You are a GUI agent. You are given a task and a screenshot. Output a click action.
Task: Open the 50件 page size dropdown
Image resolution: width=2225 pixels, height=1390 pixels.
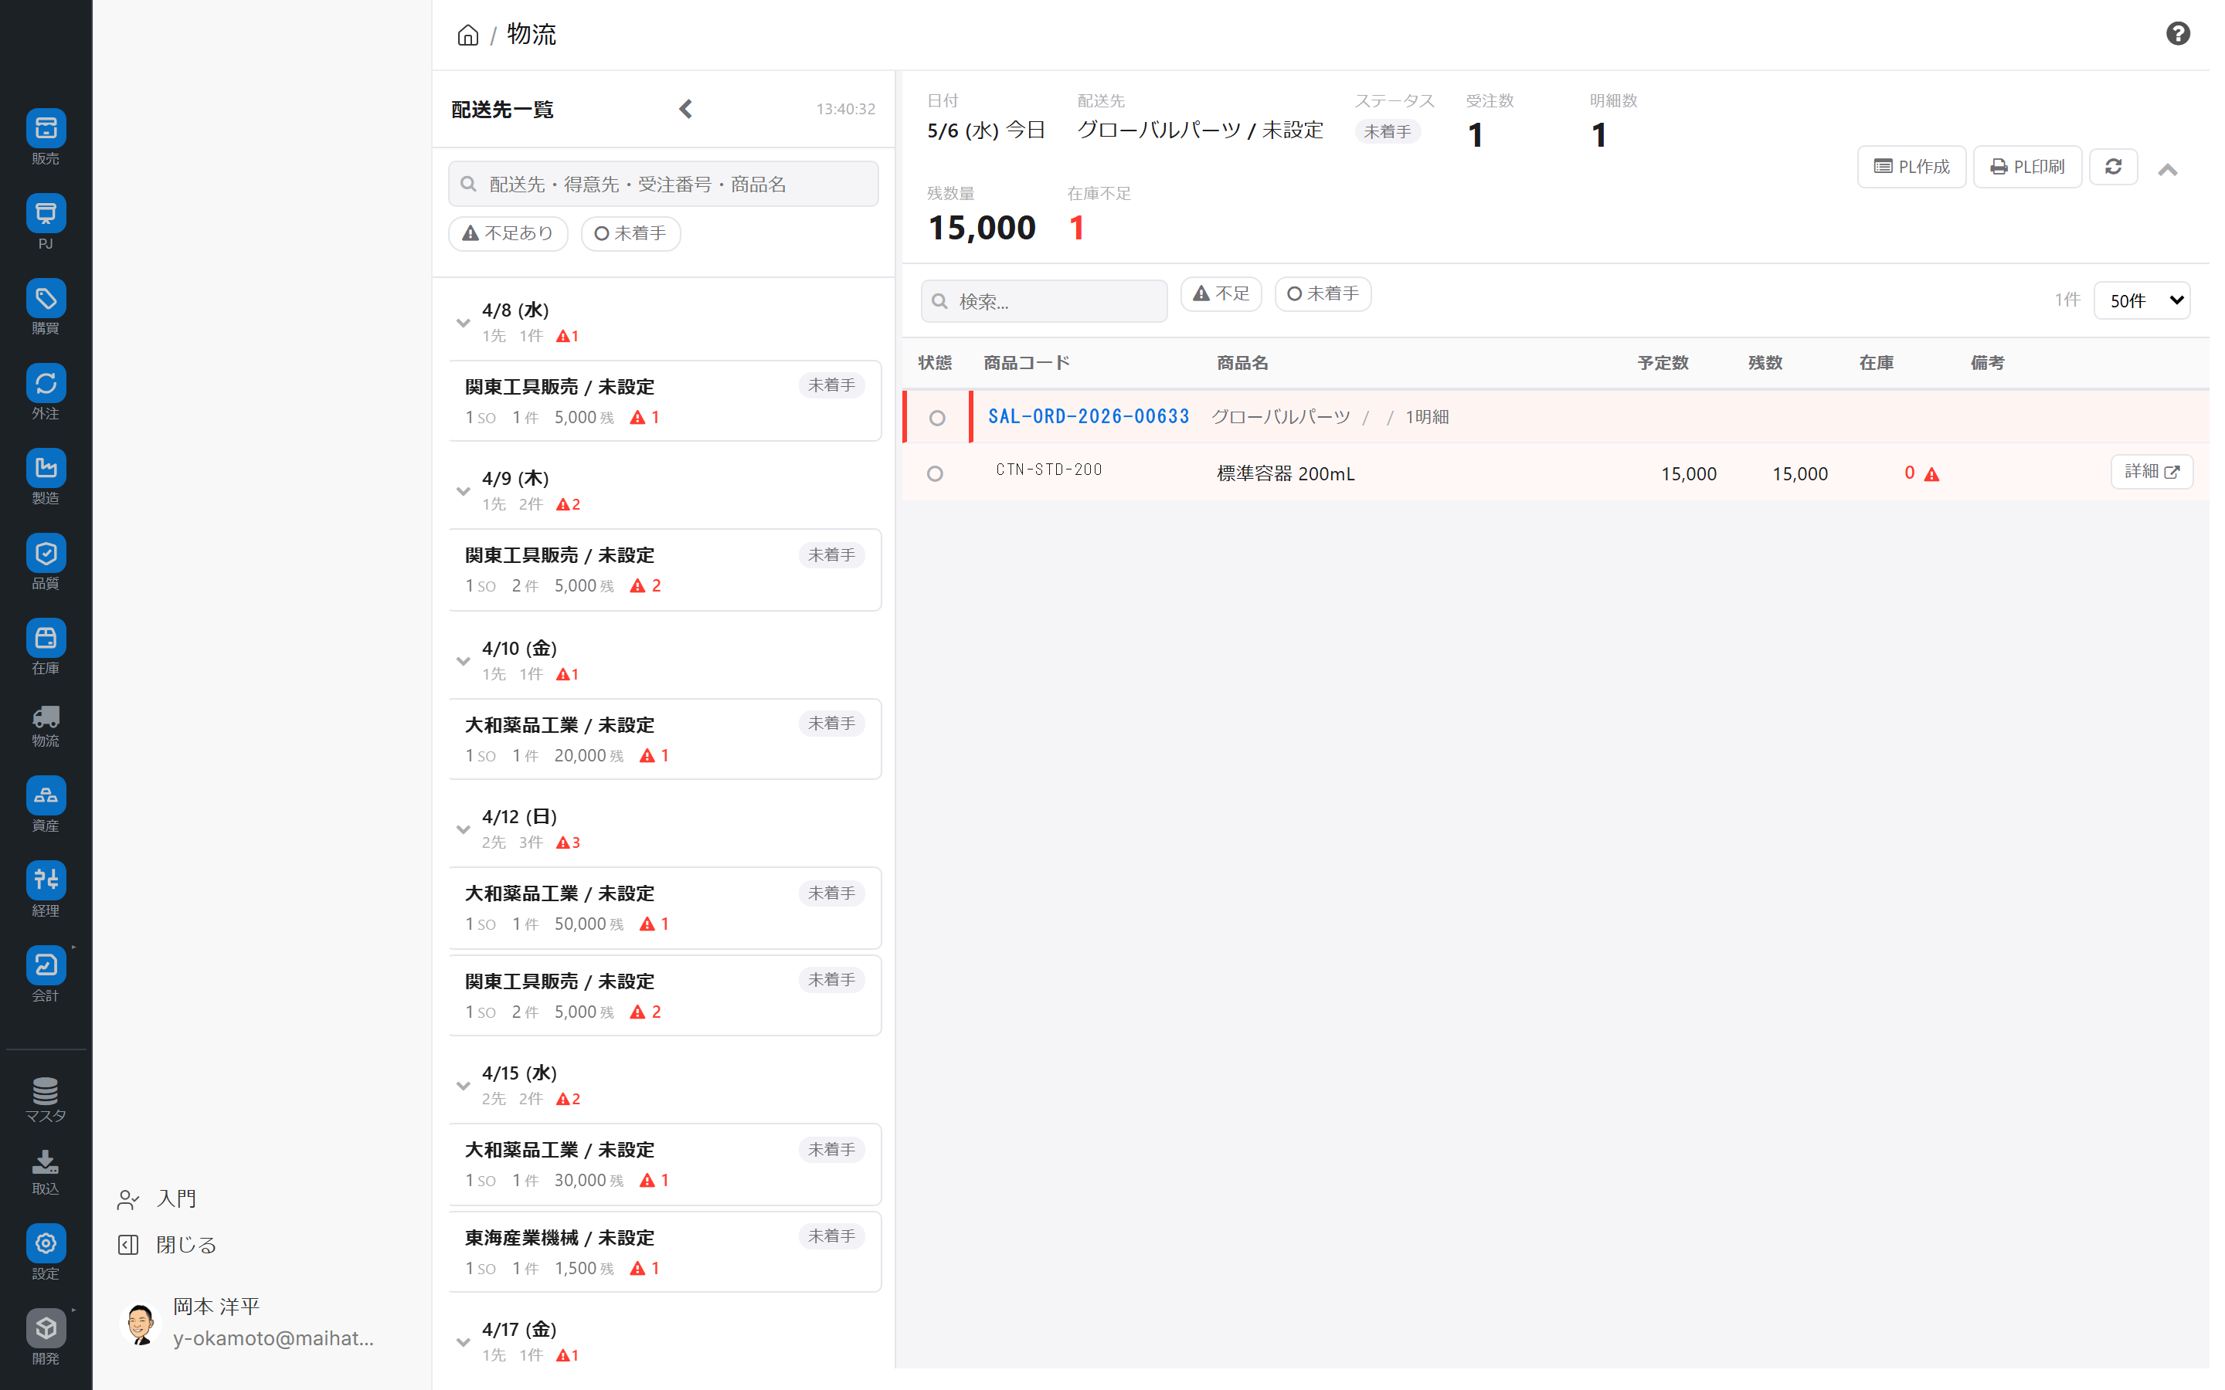pyautogui.click(x=2142, y=300)
